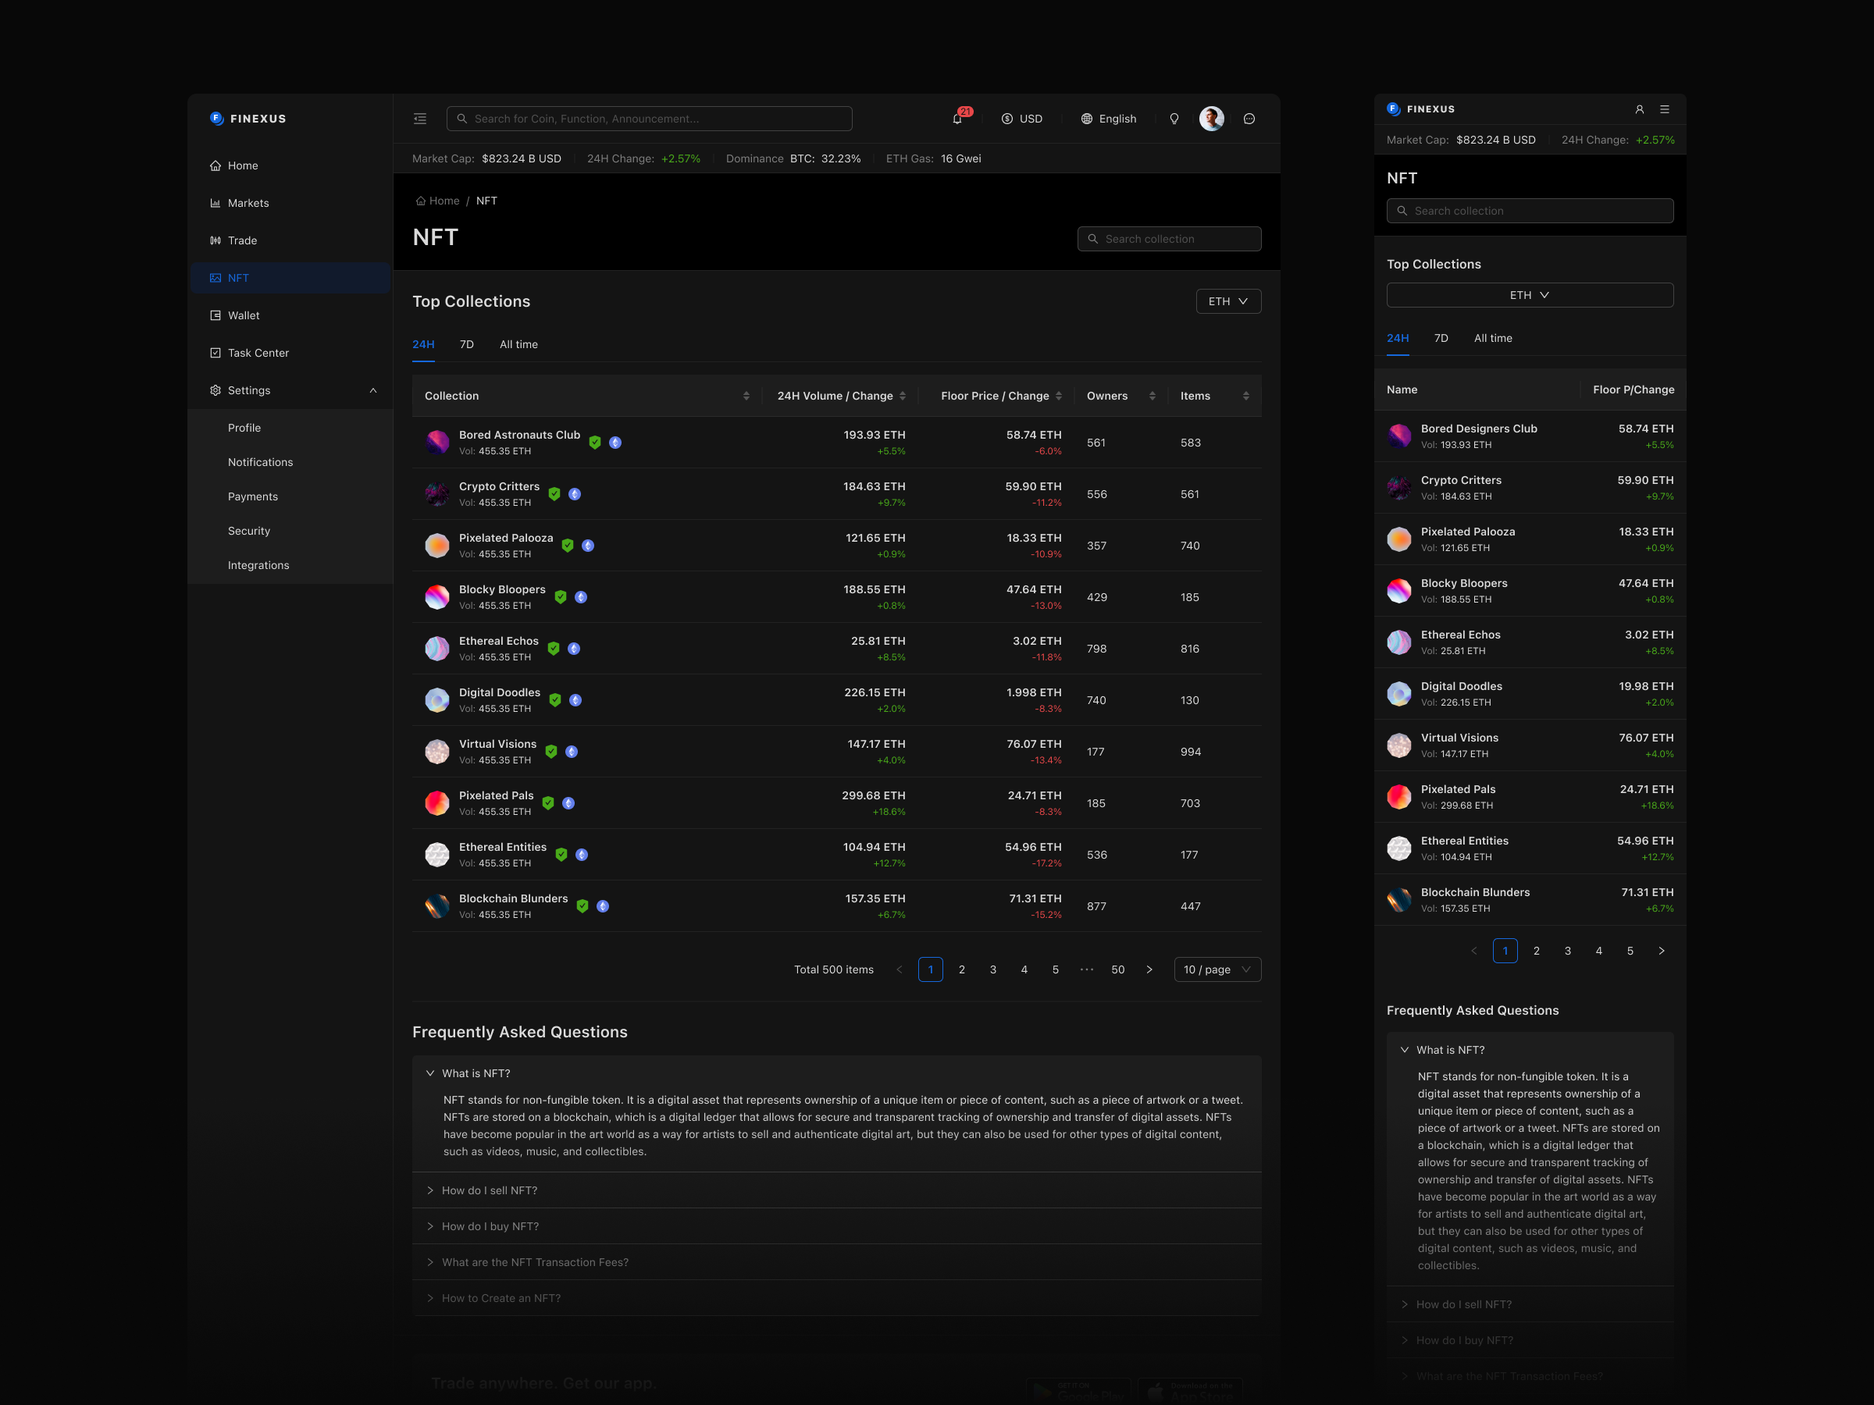
Task: Open the English language selector
Action: pyautogui.click(x=1109, y=119)
